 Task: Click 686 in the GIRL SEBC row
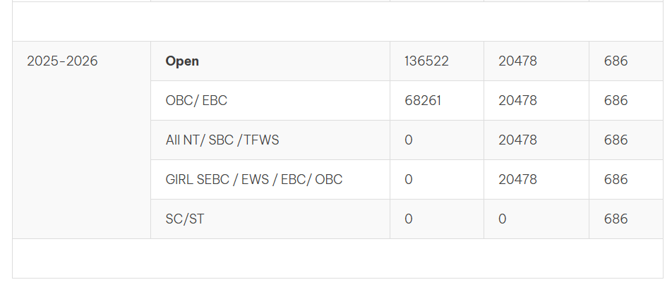[616, 180]
